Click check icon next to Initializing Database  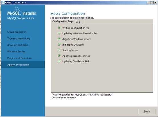click(x=59, y=44)
